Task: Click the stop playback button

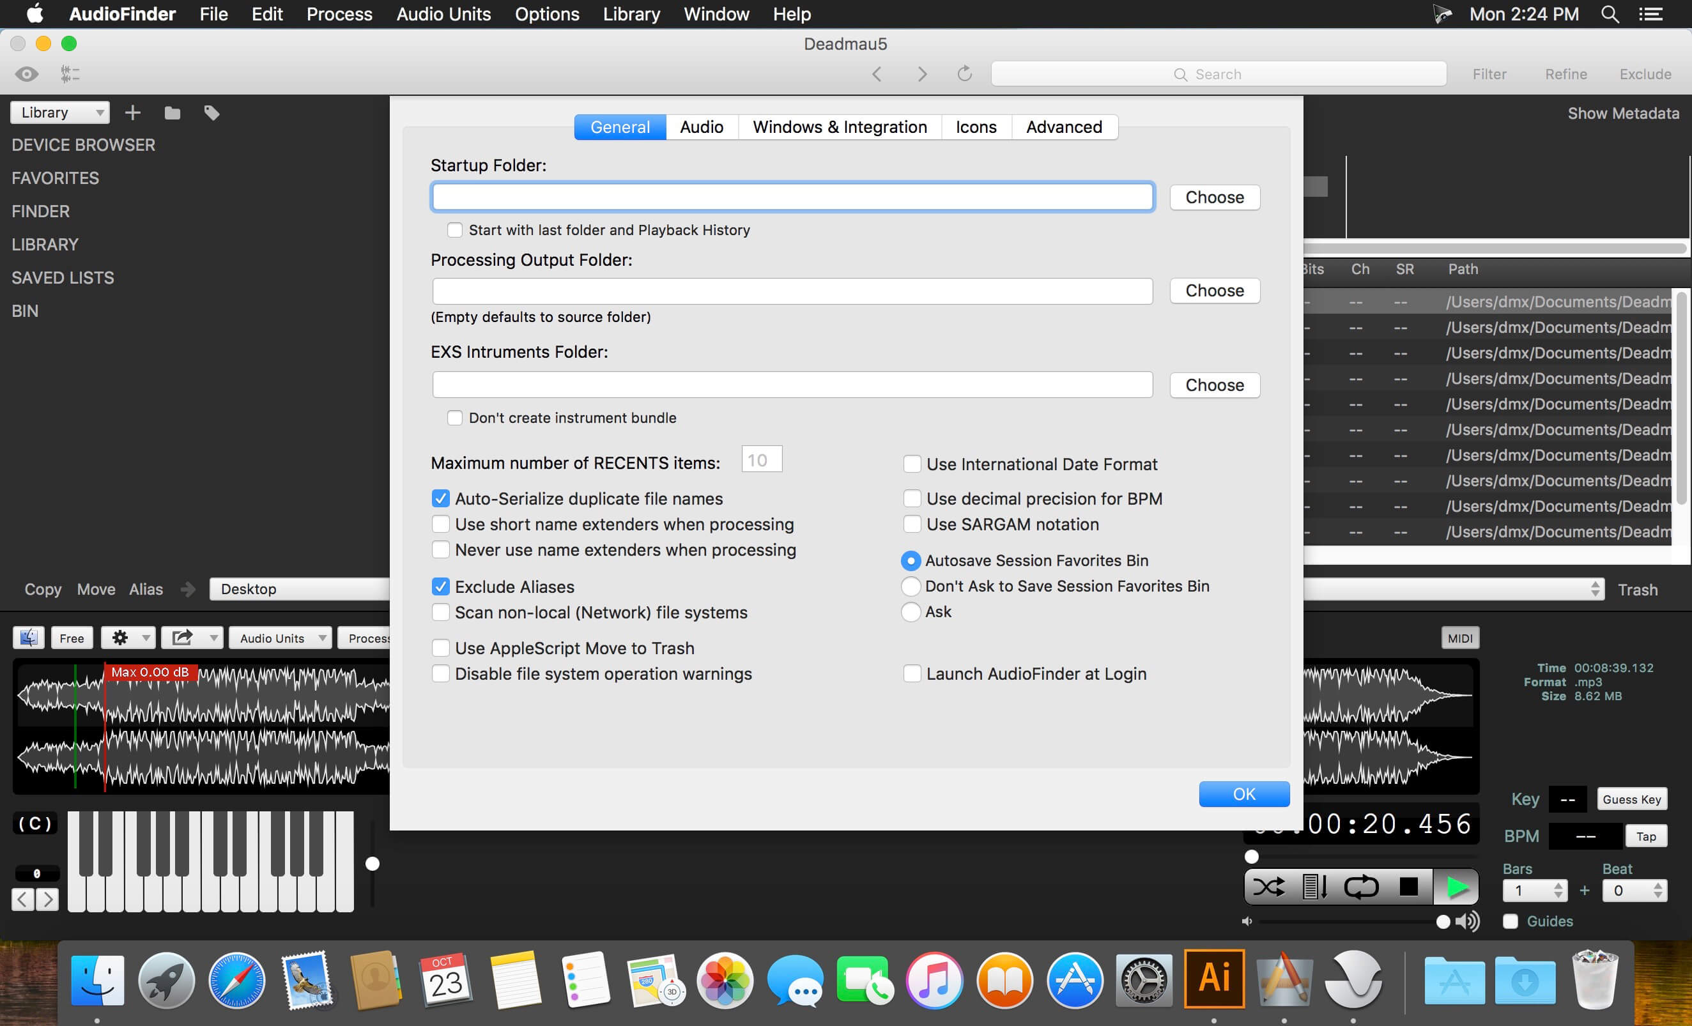Action: pos(1408,887)
